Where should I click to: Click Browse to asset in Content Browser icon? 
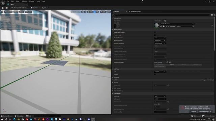click(7, 8)
